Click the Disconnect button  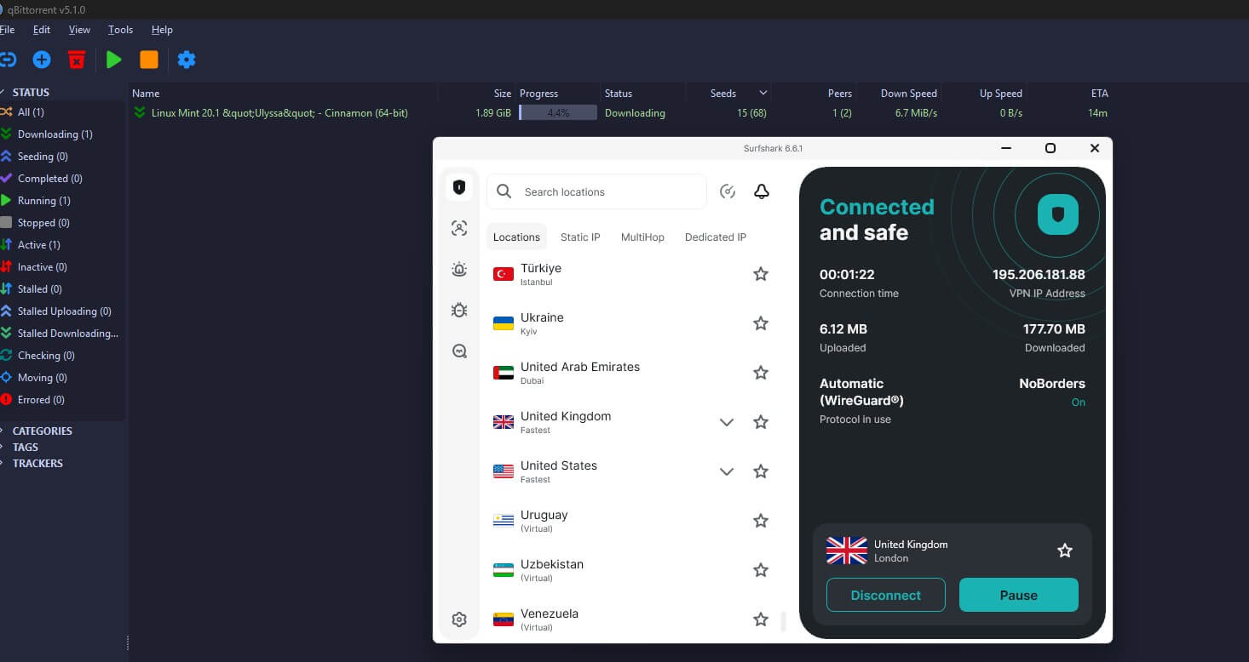coord(885,595)
